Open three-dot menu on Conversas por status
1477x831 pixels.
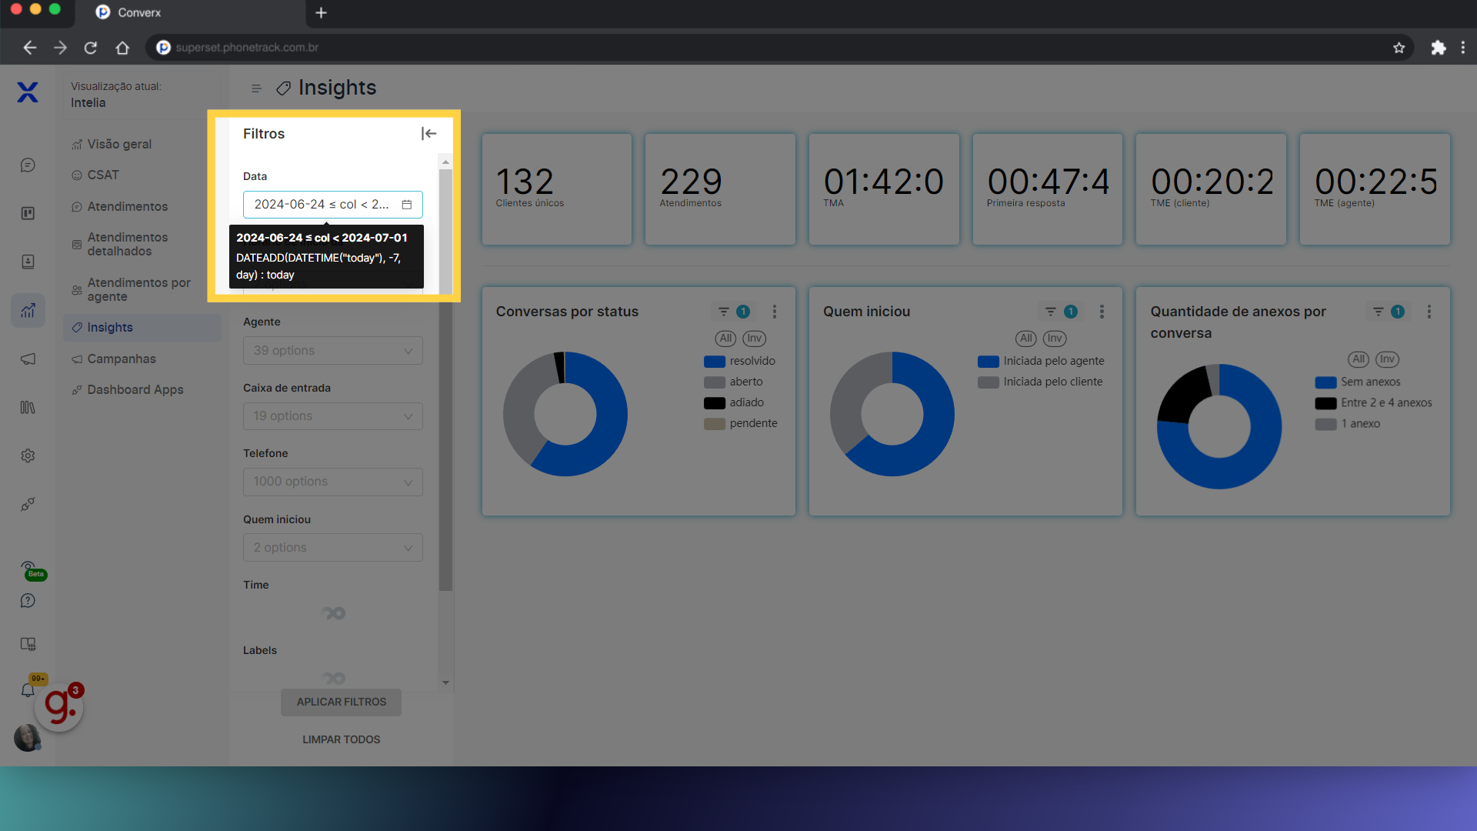point(775,312)
